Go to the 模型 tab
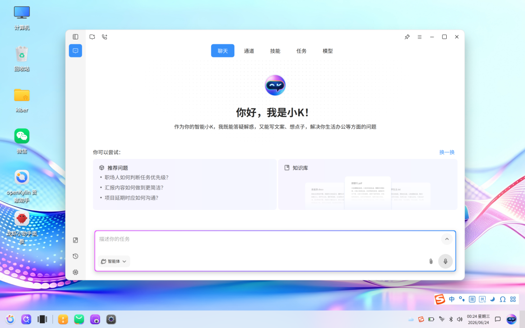525x328 pixels. (x=328, y=51)
